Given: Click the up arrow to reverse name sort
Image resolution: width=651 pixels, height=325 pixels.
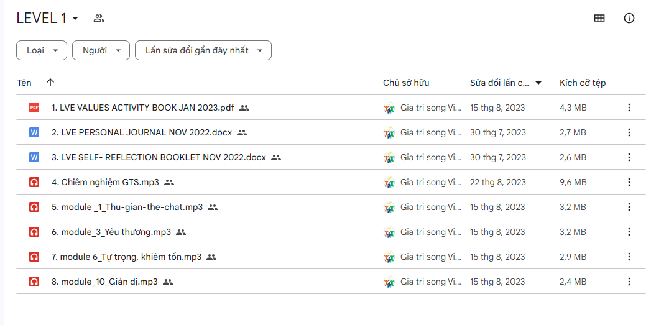Looking at the screenshot, I should click(50, 82).
